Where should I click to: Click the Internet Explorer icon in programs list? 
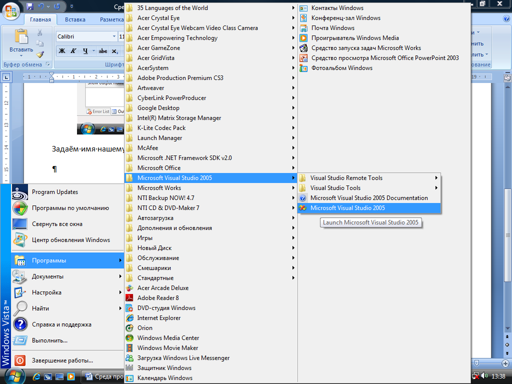[129, 317]
